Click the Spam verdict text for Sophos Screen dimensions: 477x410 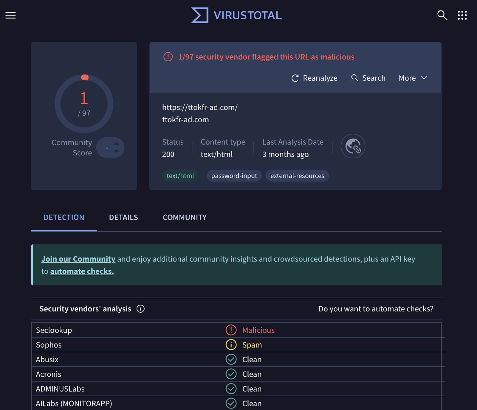point(252,345)
